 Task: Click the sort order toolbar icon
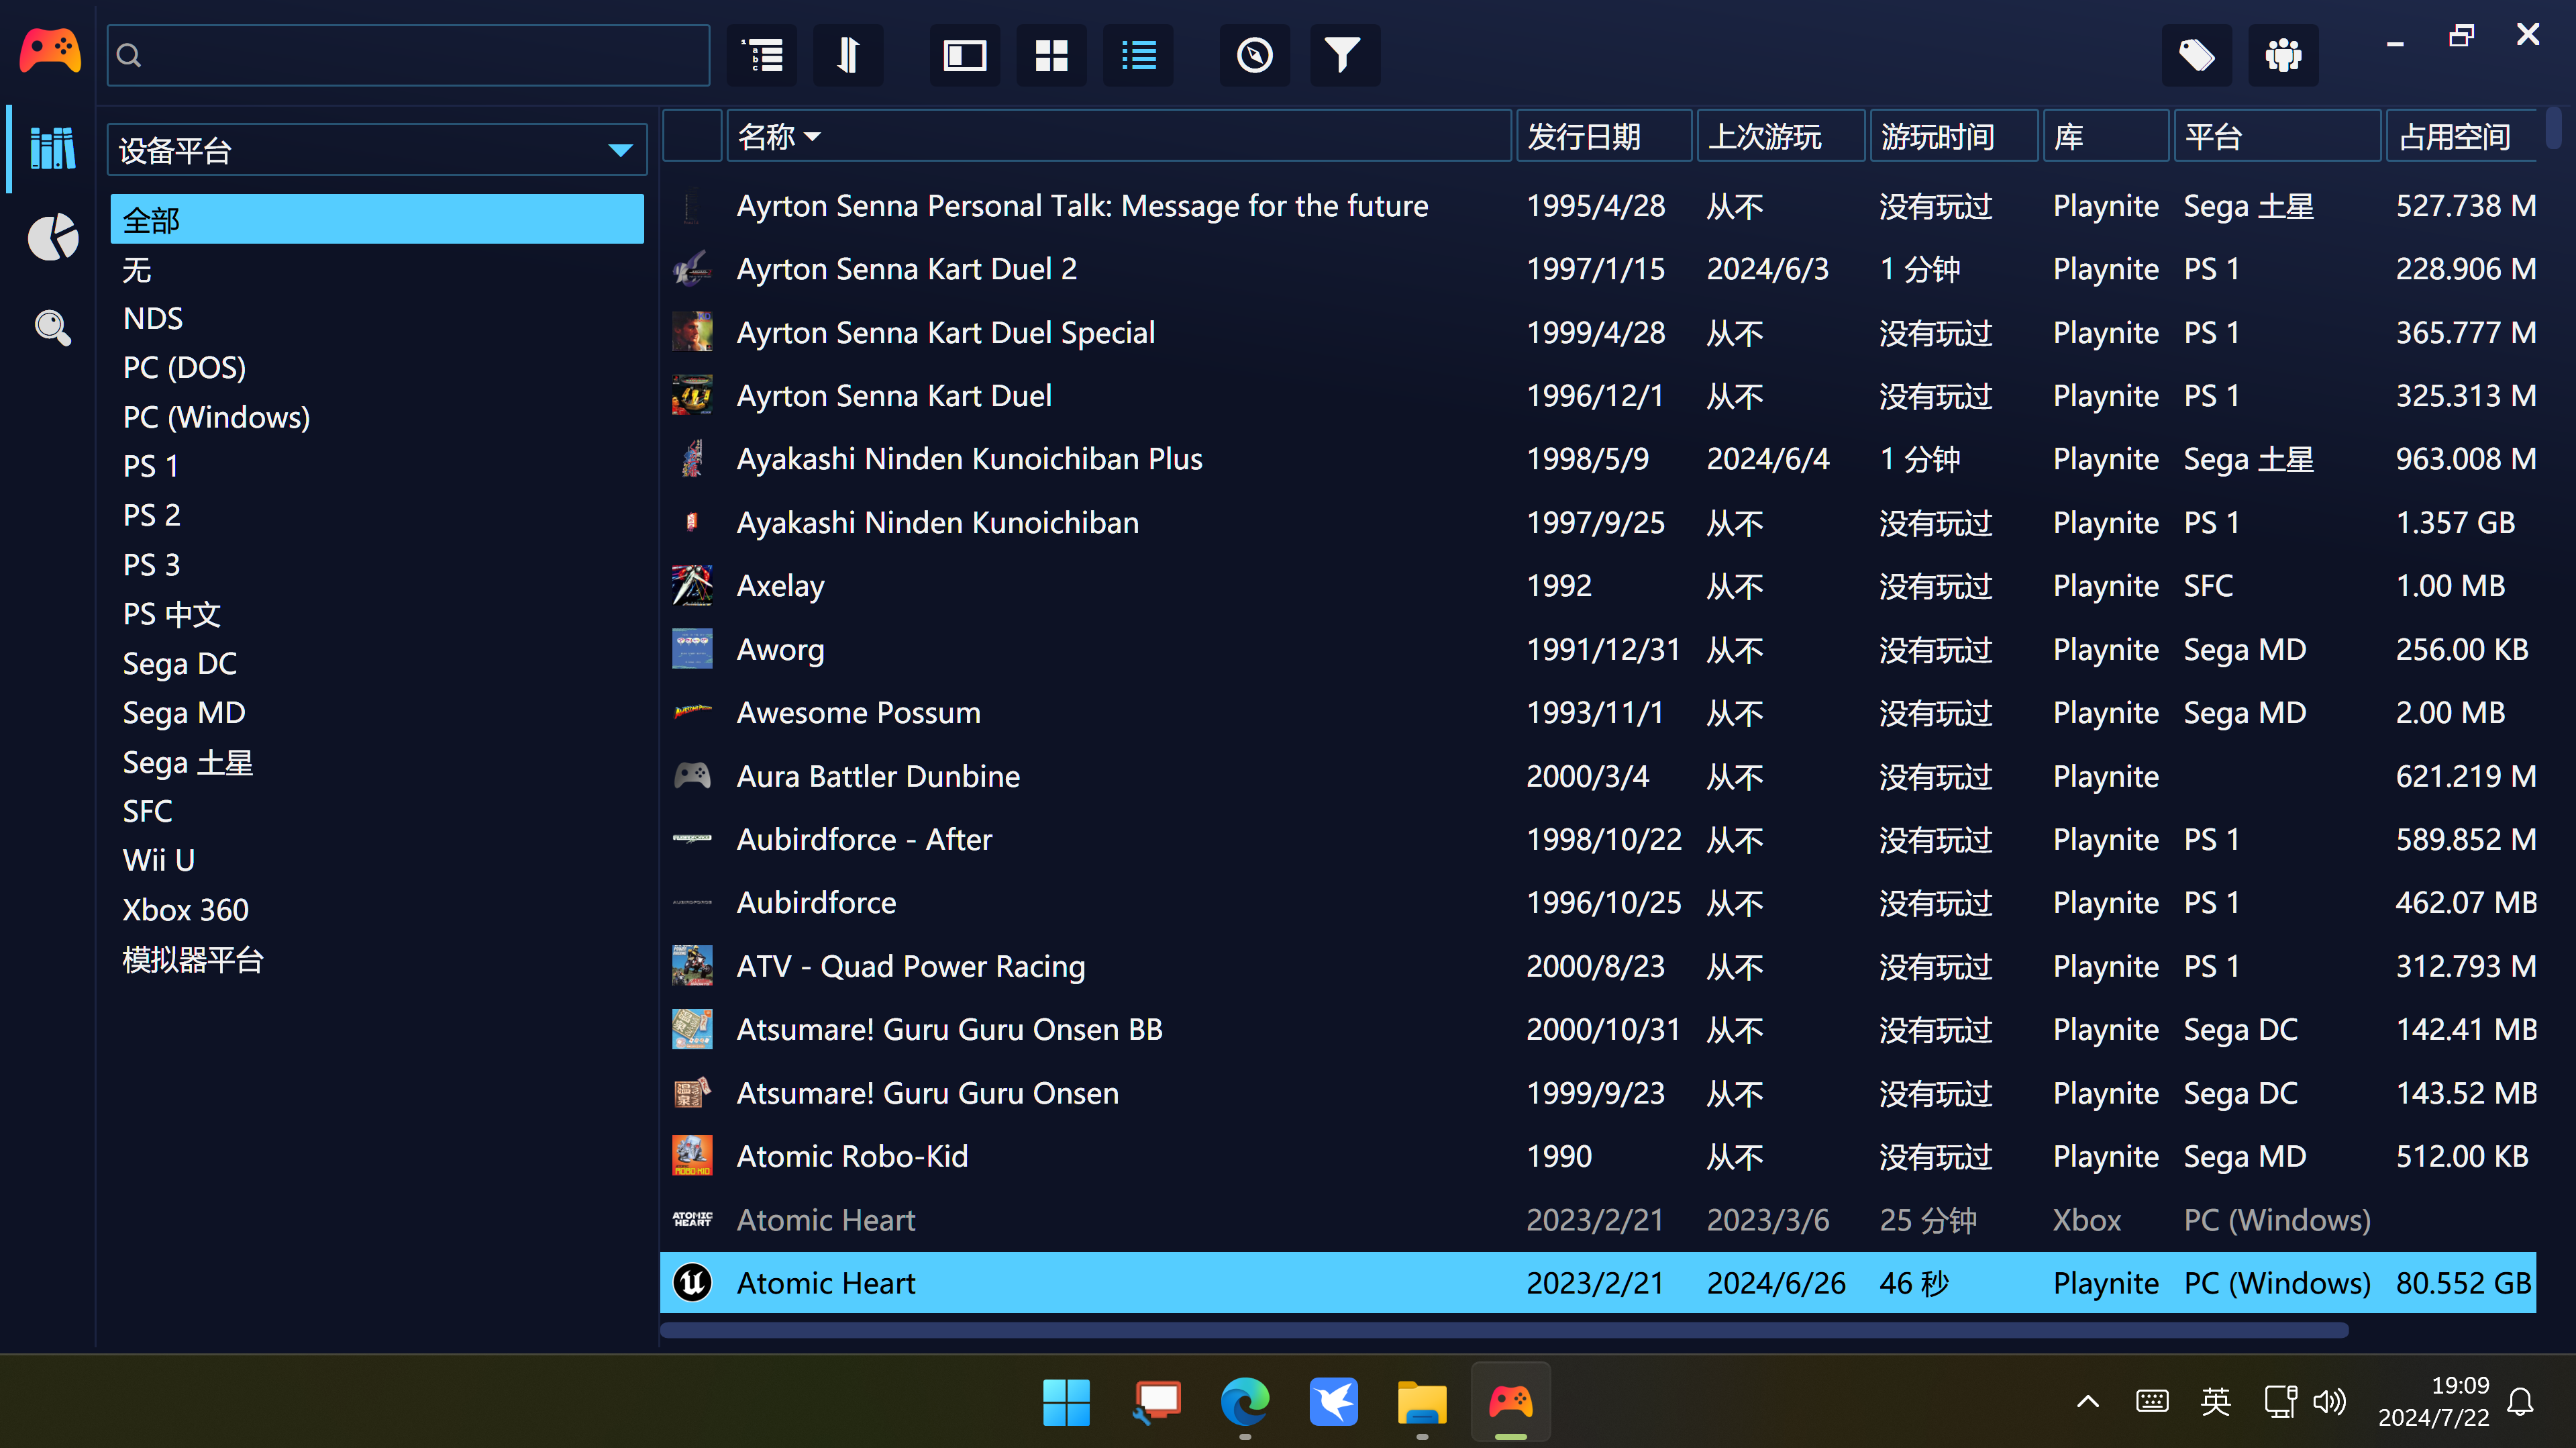(x=848, y=55)
